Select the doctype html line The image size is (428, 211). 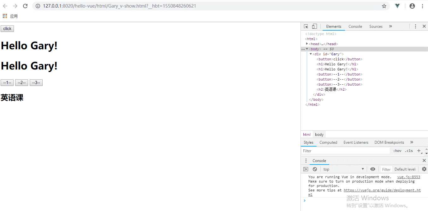(321, 34)
